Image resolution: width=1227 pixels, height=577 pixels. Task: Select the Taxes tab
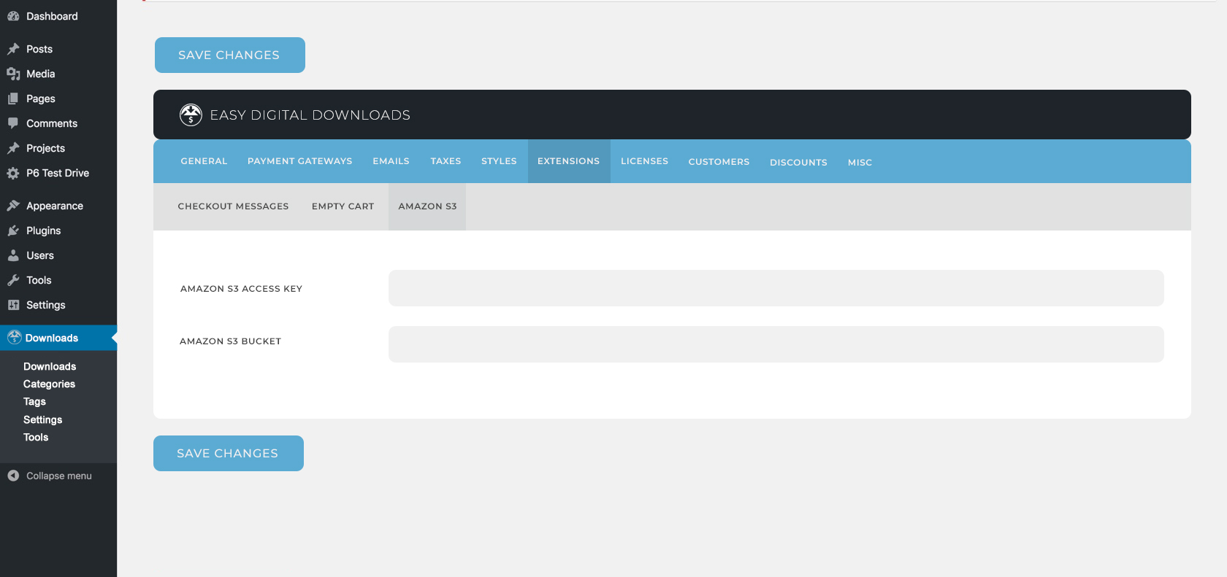pyautogui.click(x=446, y=161)
